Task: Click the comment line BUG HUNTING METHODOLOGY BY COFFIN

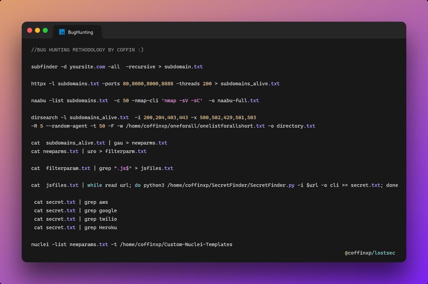Action: (87, 50)
